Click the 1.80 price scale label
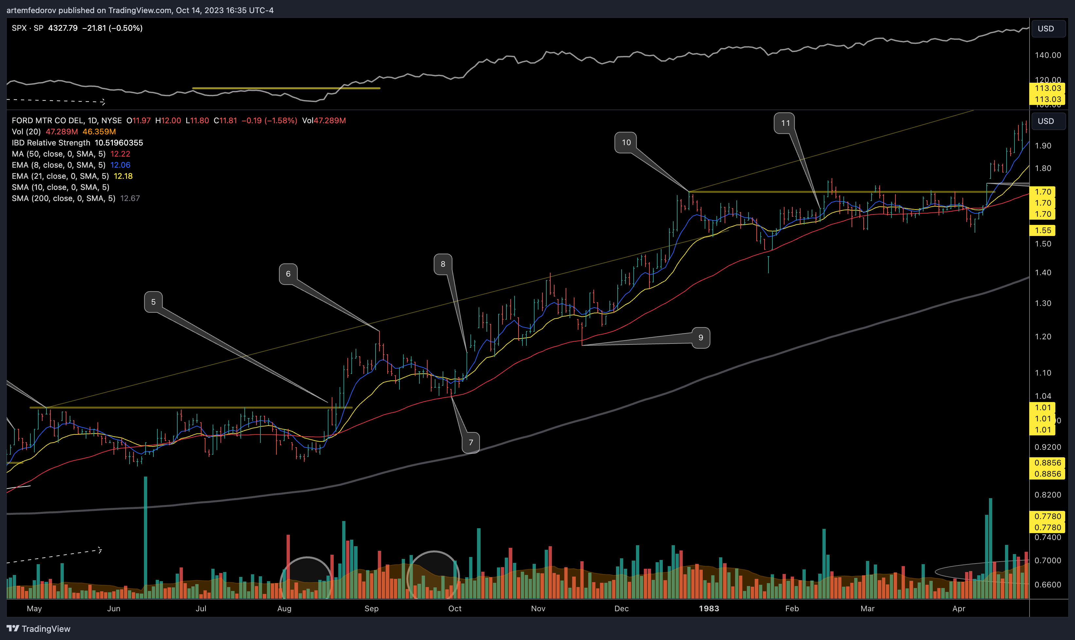1075x640 pixels. [1043, 169]
